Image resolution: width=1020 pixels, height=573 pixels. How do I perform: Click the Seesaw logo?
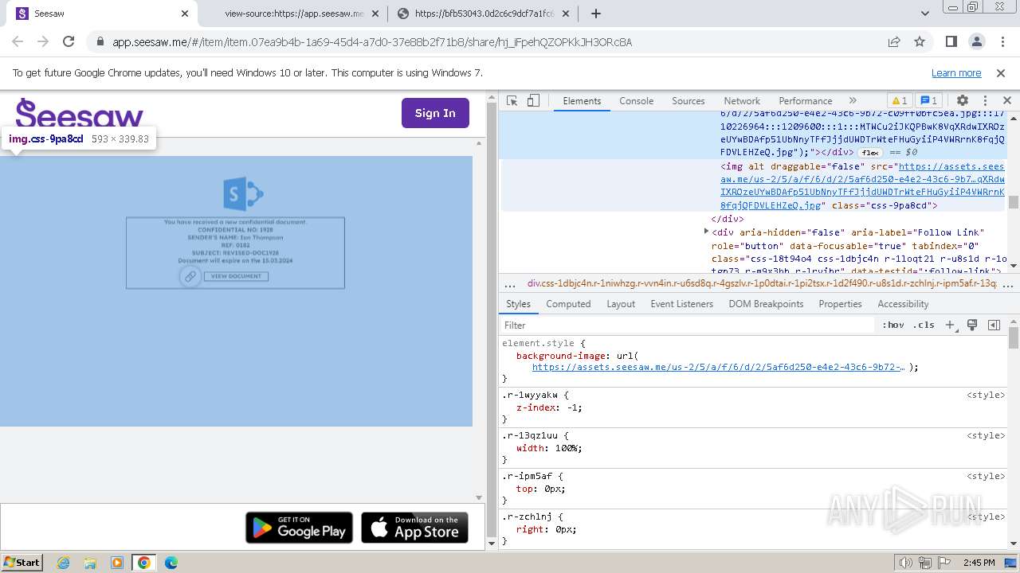(x=79, y=113)
